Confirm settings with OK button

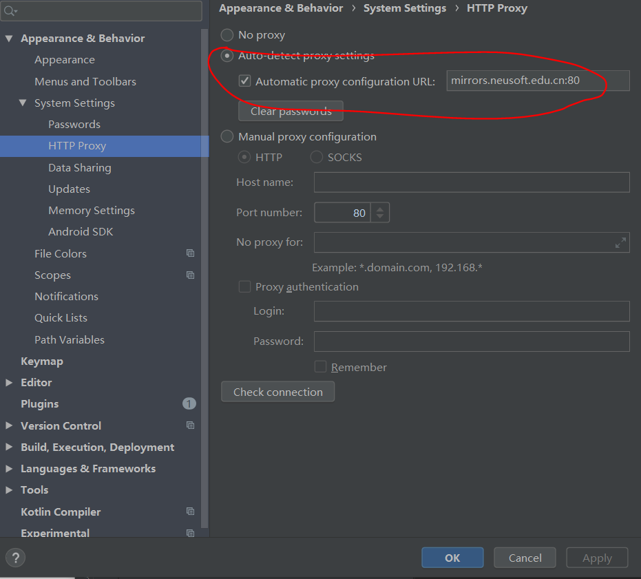pos(452,558)
